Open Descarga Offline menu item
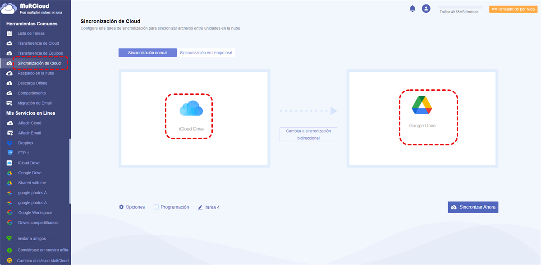This screenshot has width=541, height=265. point(32,83)
